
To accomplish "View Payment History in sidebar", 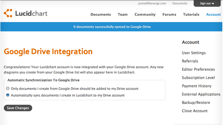I will coord(196,86).
